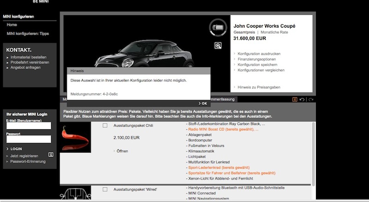Click the zoom magnifier icon on car image

218,45
